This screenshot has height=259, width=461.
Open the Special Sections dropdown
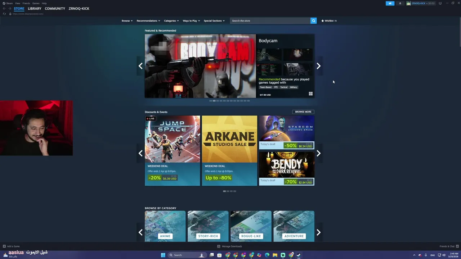pos(214,21)
